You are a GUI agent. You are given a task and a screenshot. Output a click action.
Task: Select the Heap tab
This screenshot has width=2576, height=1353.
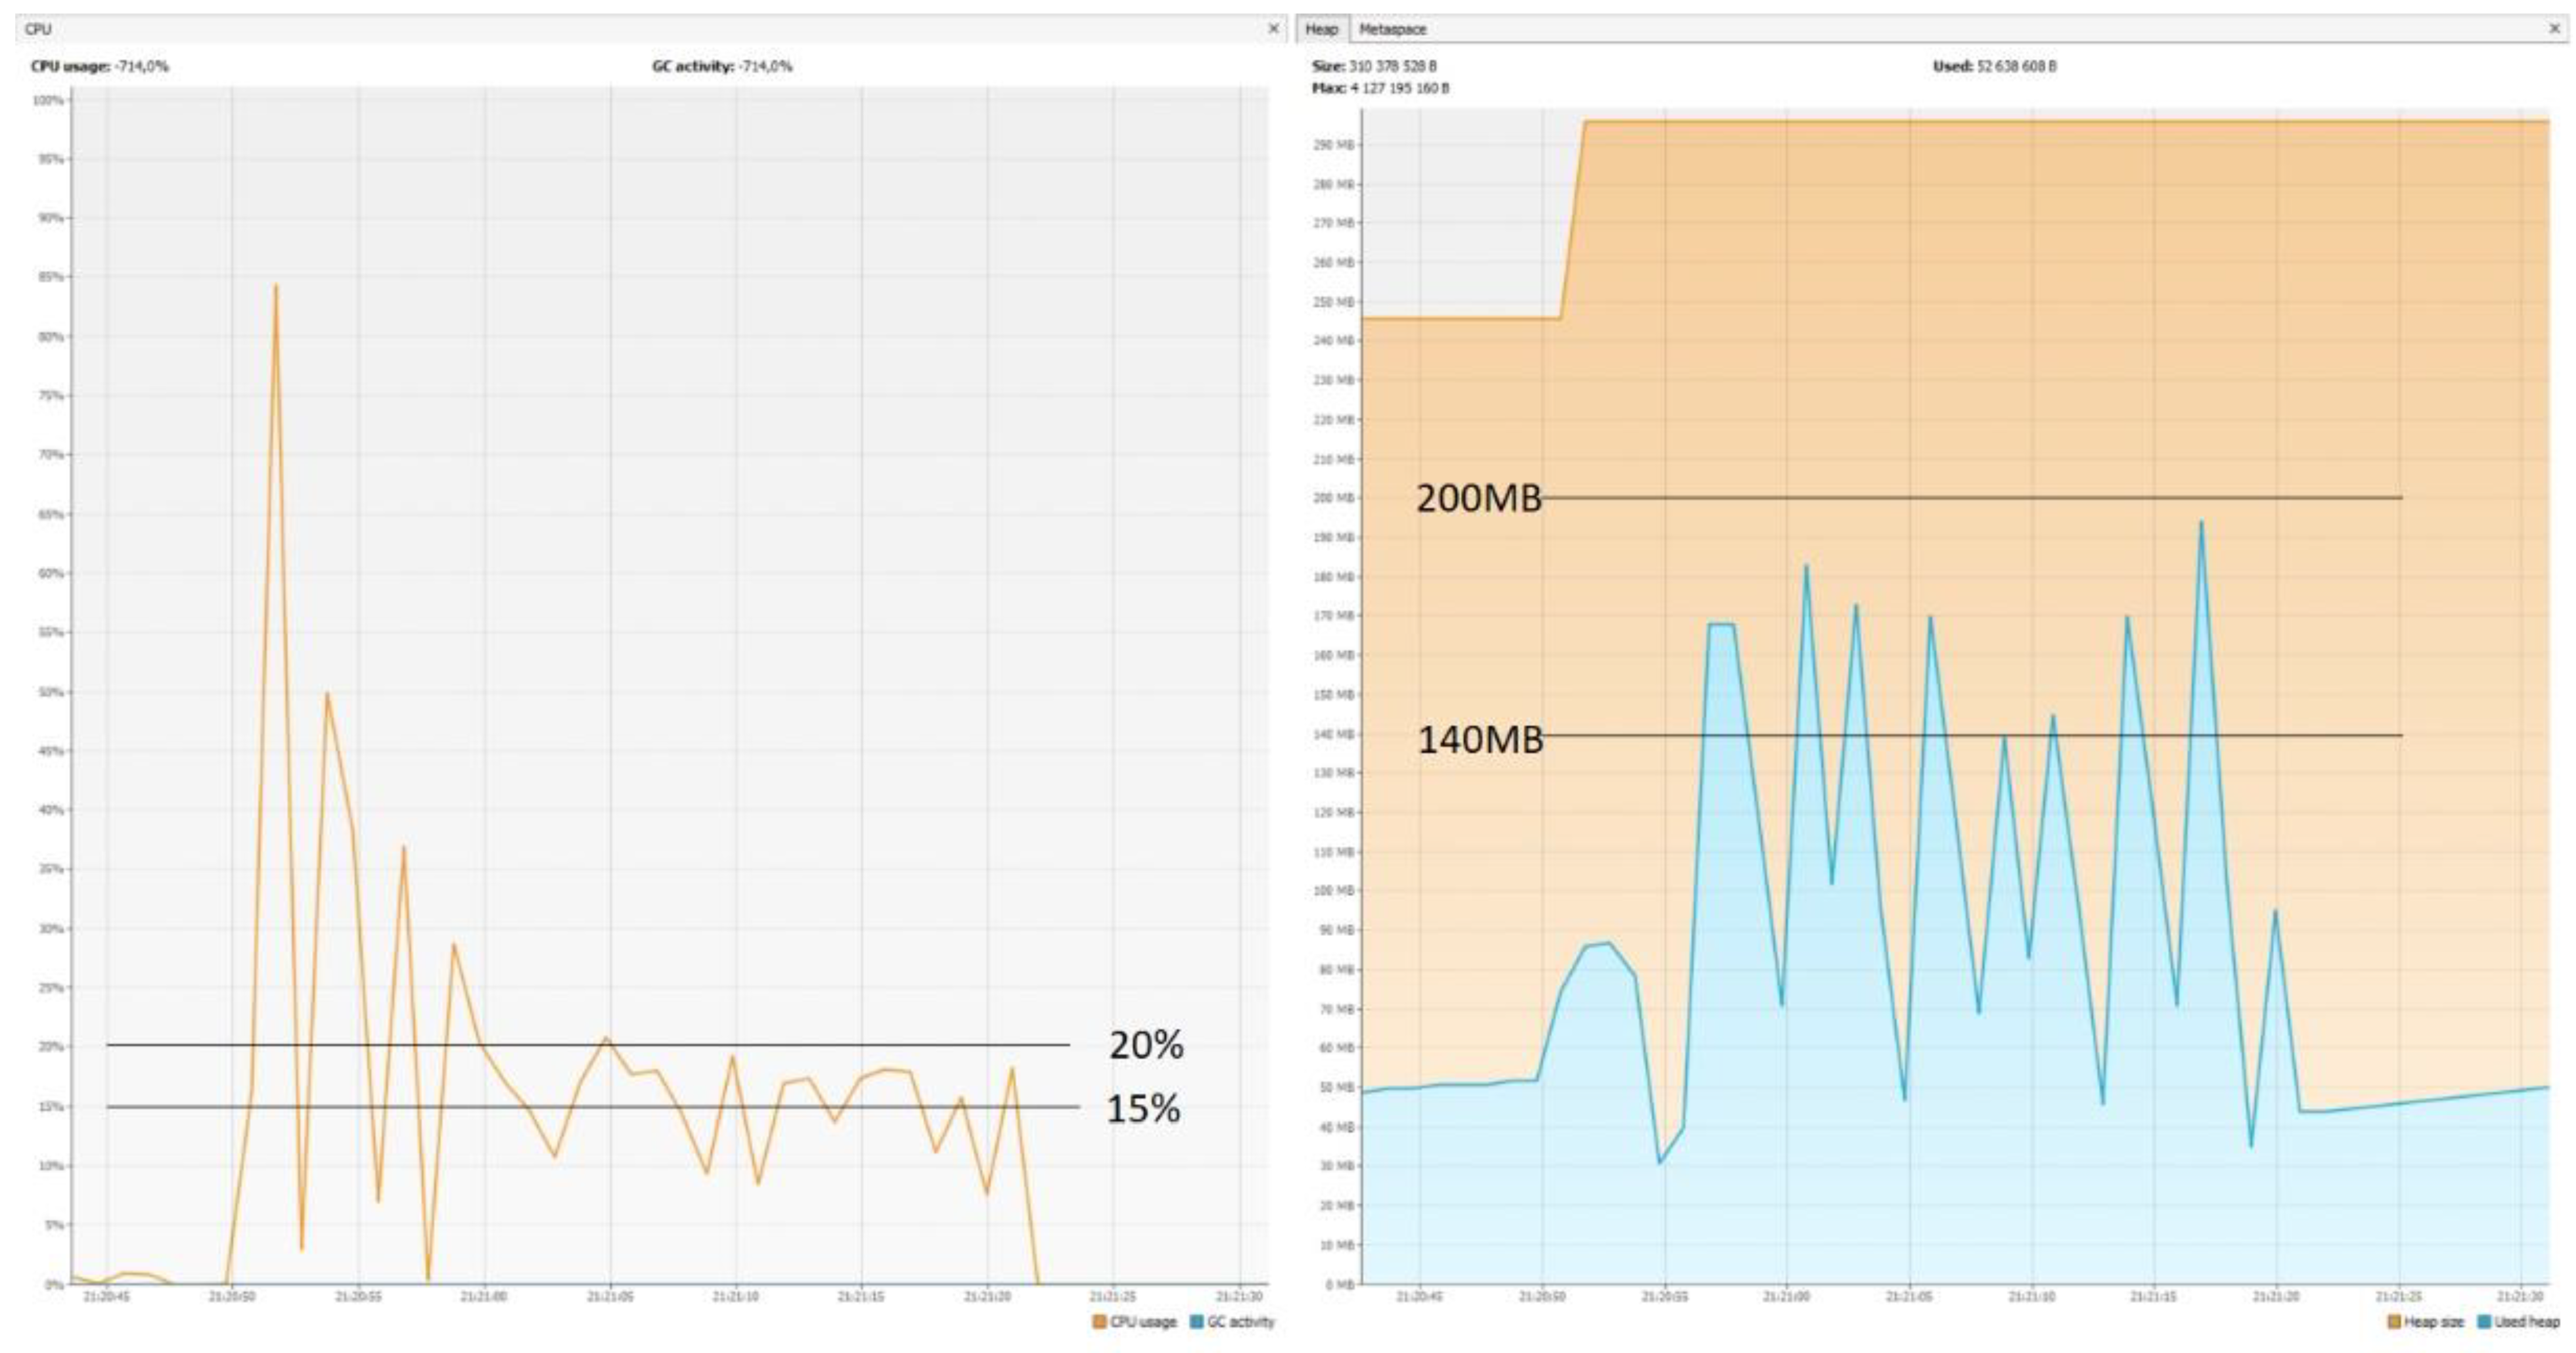click(x=1321, y=29)
